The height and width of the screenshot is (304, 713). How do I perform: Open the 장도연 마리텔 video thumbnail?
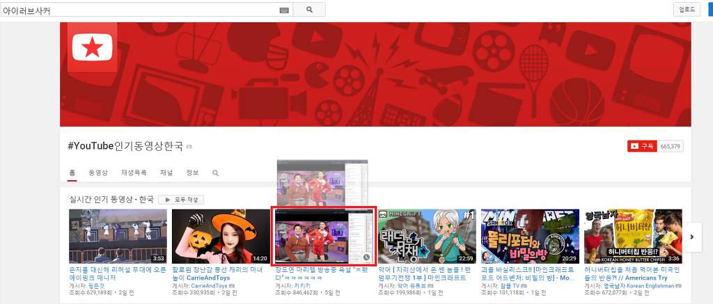[x=324, y=237]
